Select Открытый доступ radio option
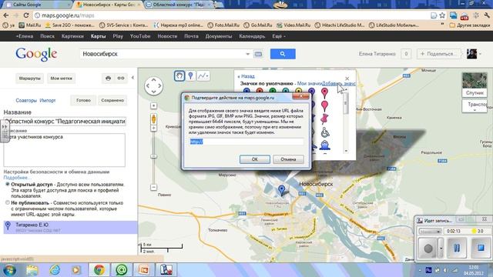 [x=7, y=185]
